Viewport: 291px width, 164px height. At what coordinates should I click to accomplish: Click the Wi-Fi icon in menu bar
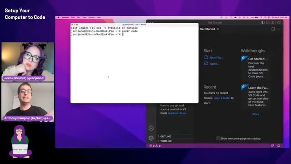(x=261, y=17)
